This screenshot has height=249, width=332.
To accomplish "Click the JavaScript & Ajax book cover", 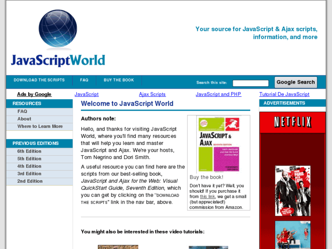I will click(219, 144).
